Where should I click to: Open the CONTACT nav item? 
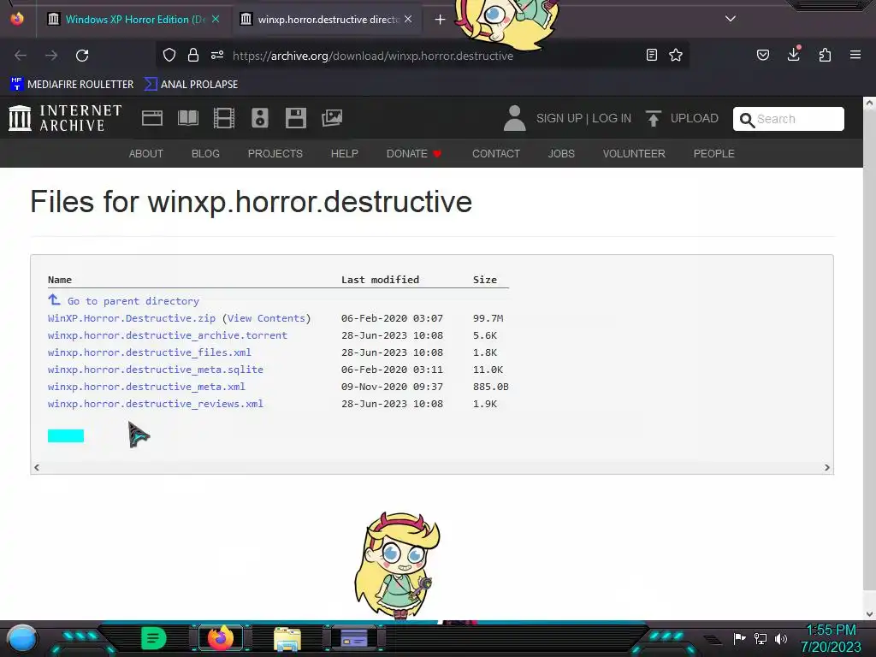[496, 154]
